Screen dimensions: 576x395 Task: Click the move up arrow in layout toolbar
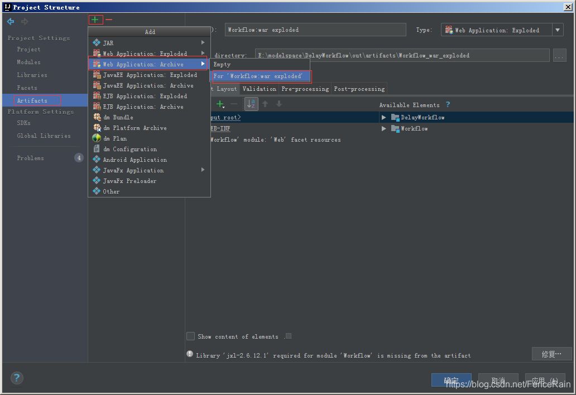pyautogui.click(x=265, y=104)
